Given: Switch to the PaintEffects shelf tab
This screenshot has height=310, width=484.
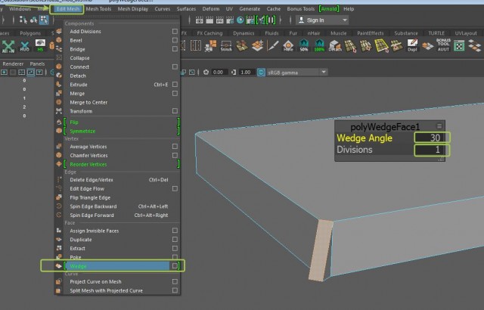Looking at the screenshot, I should point(370,33).
